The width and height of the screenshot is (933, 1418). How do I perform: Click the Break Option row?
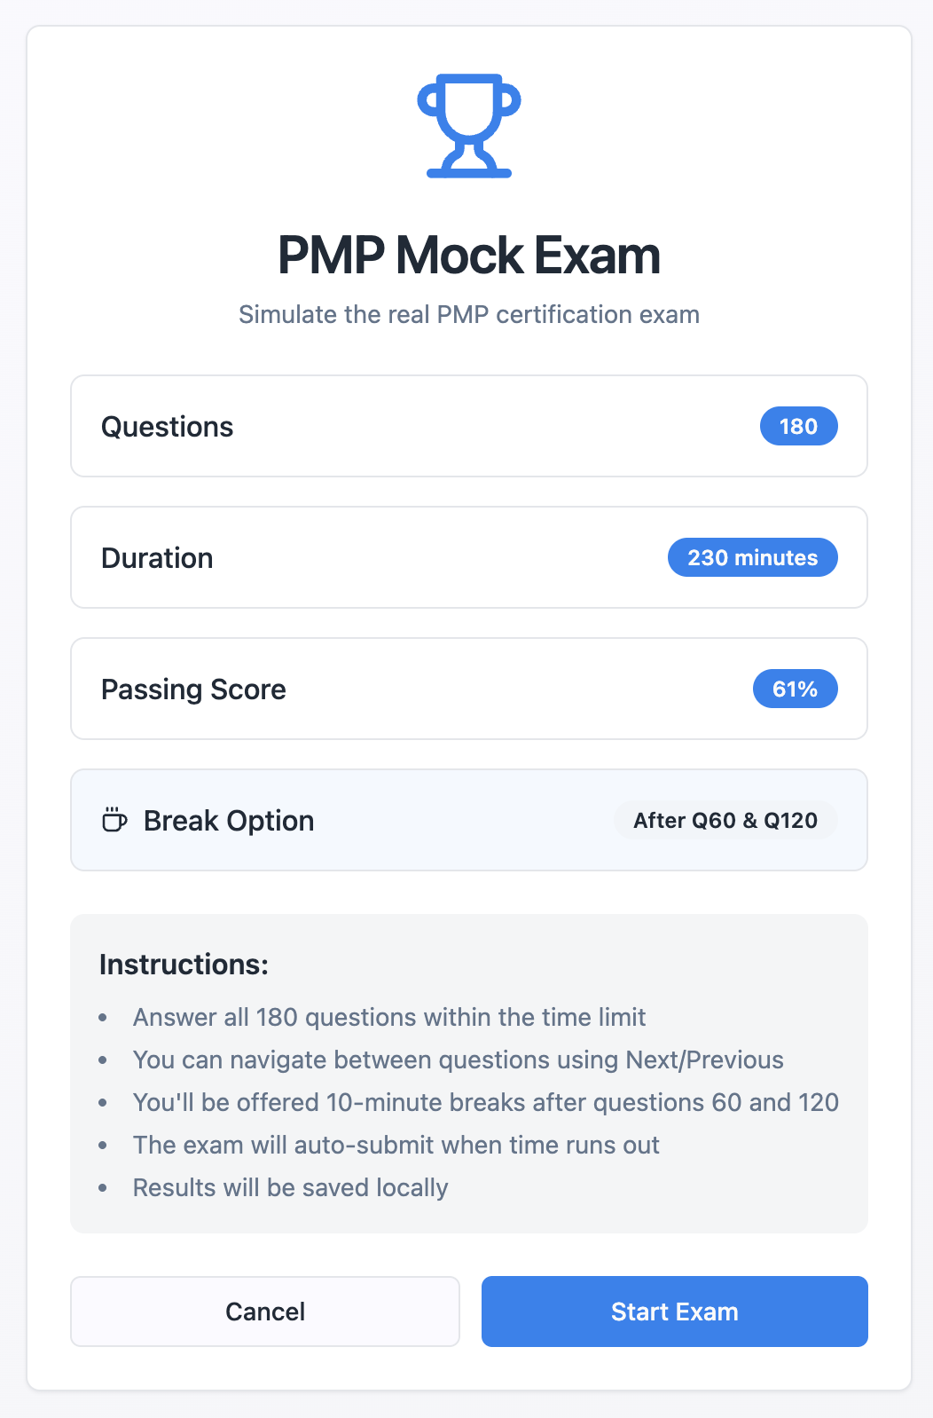[468, 820]
